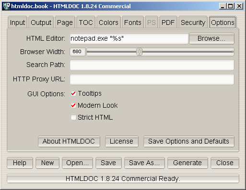The height and width of the screenshot is (190, 246).
Task: Click the HTMLDOC title bar app icon
Action: pyautogui.click(x=7, y=6)
